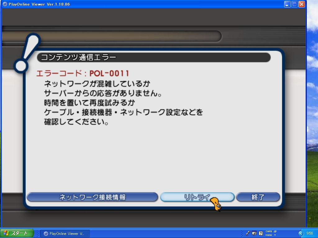This screenshot has height=238, width=318.
Task: Minimize the PlayOnline Viewer window
Action: pos(287,4)
